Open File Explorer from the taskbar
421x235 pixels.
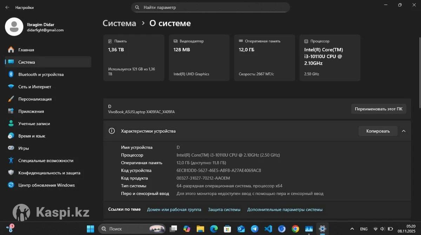click(x=200, y=229)
